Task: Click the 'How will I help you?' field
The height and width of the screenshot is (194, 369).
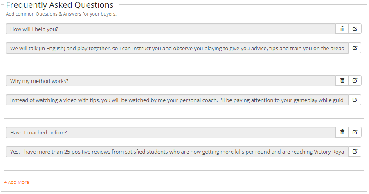Action: (x=171, y=29)
